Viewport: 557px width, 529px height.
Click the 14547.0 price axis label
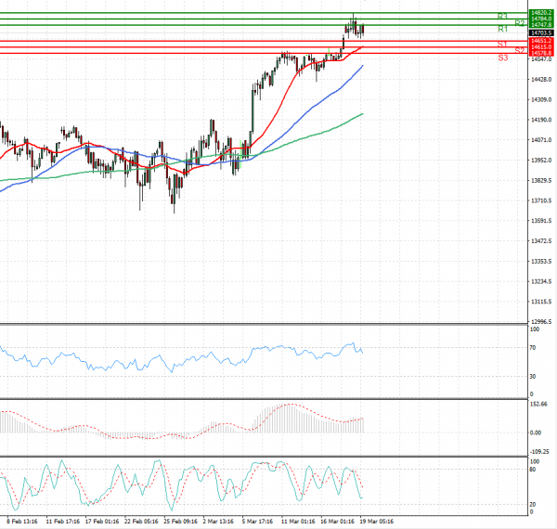pyautogui.click(x=541, y=59)
